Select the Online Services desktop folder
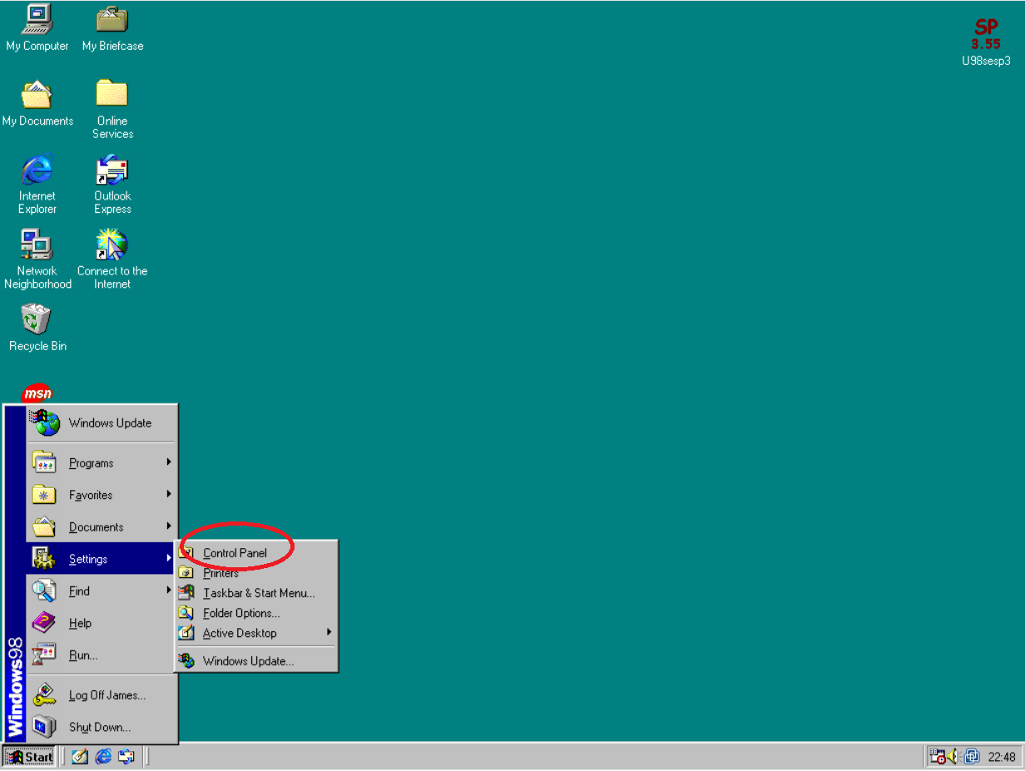1025x771 pixels. pyautogui.click(x=112, y=95)
